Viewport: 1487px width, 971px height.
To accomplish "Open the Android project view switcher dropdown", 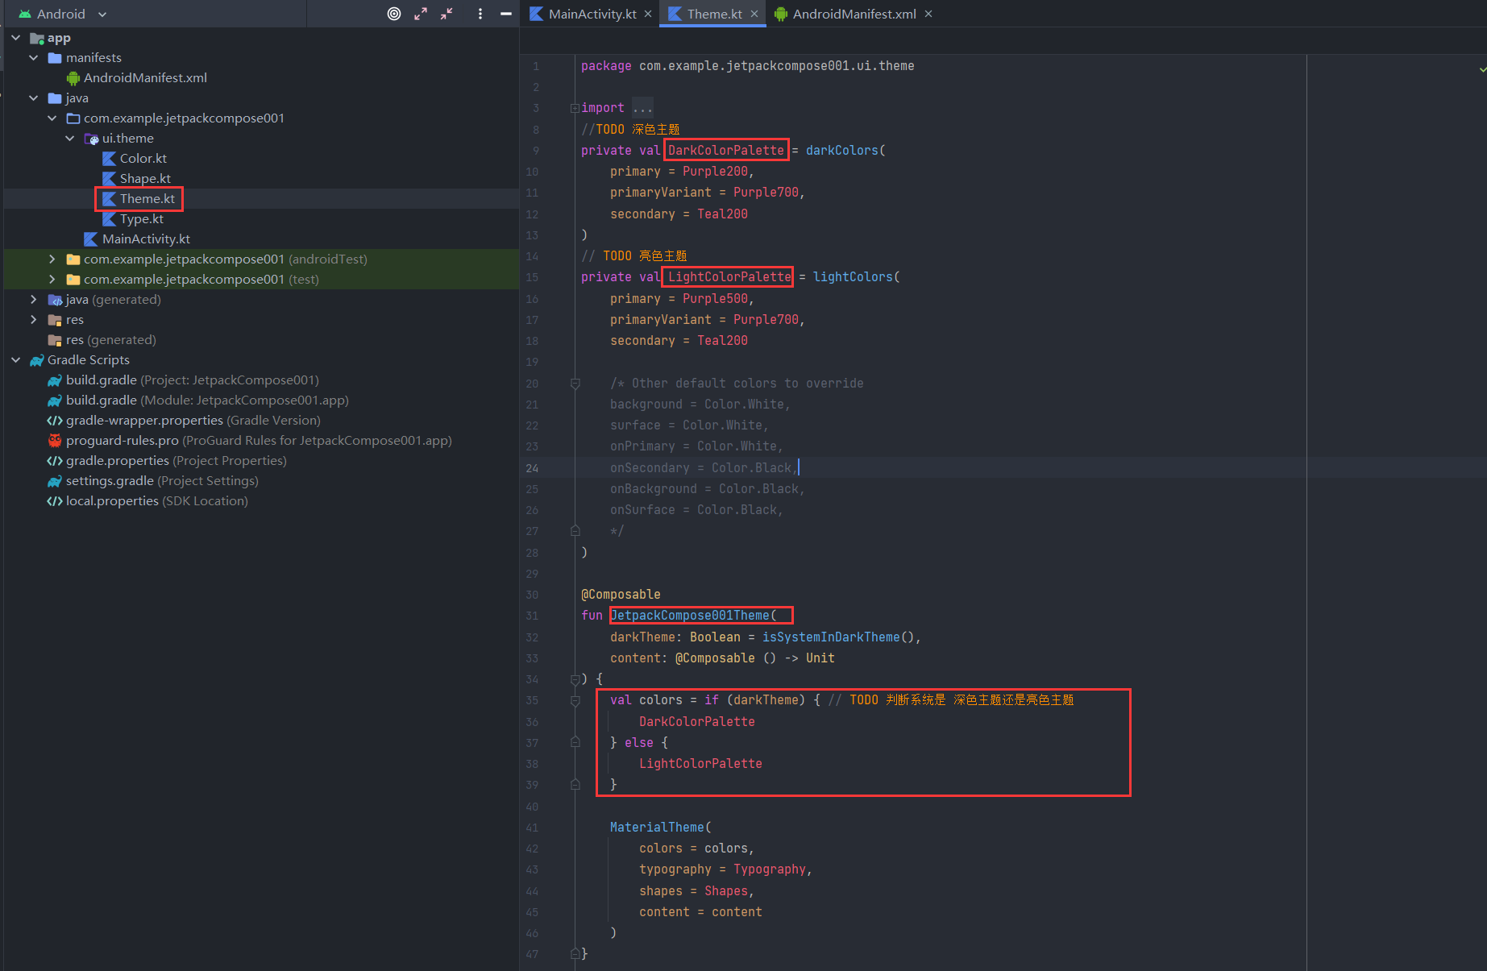I will (101, 14).
